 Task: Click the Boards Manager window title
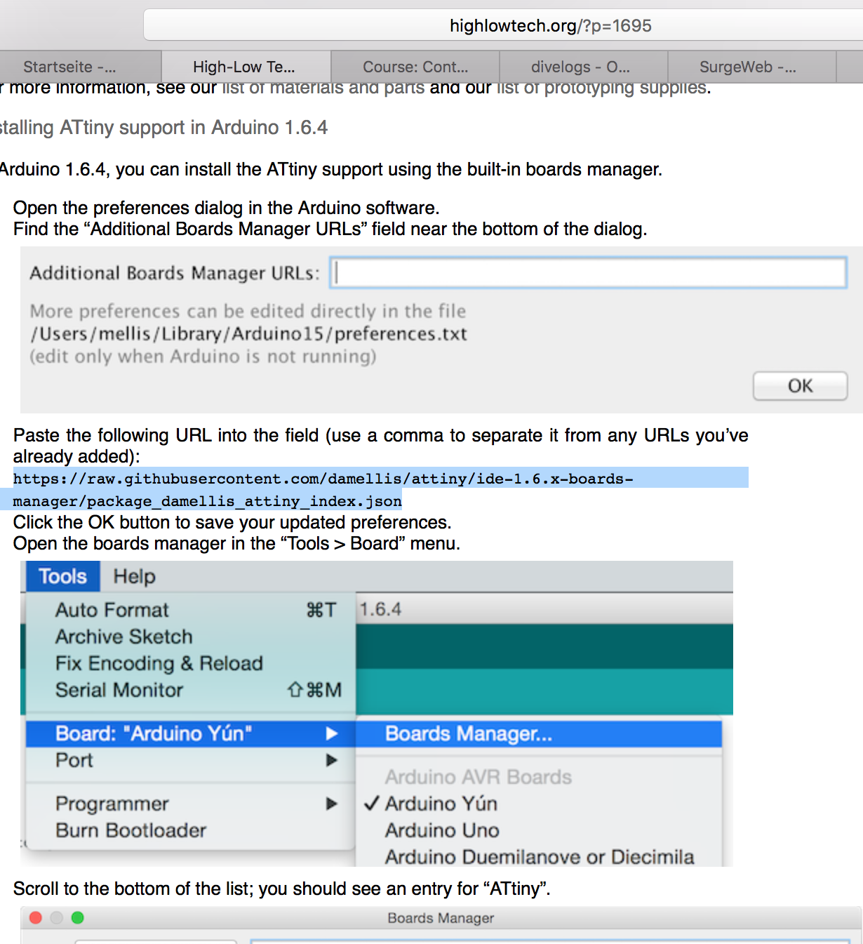coord(441,918)
